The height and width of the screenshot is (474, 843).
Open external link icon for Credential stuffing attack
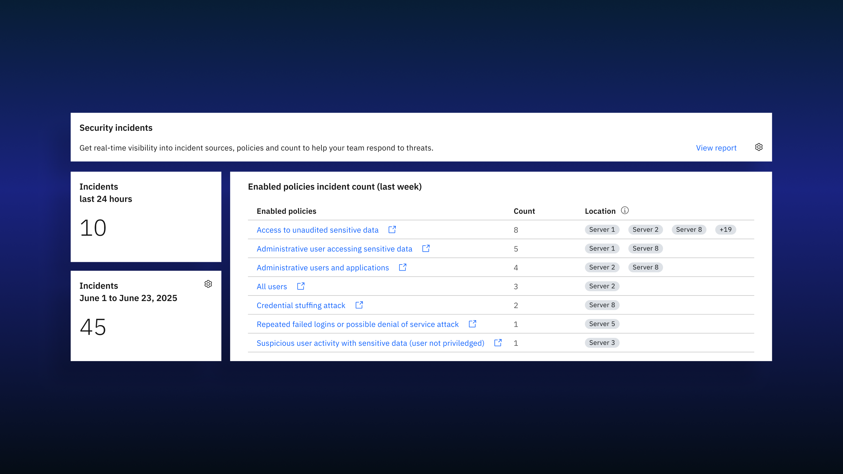point(359,305)
